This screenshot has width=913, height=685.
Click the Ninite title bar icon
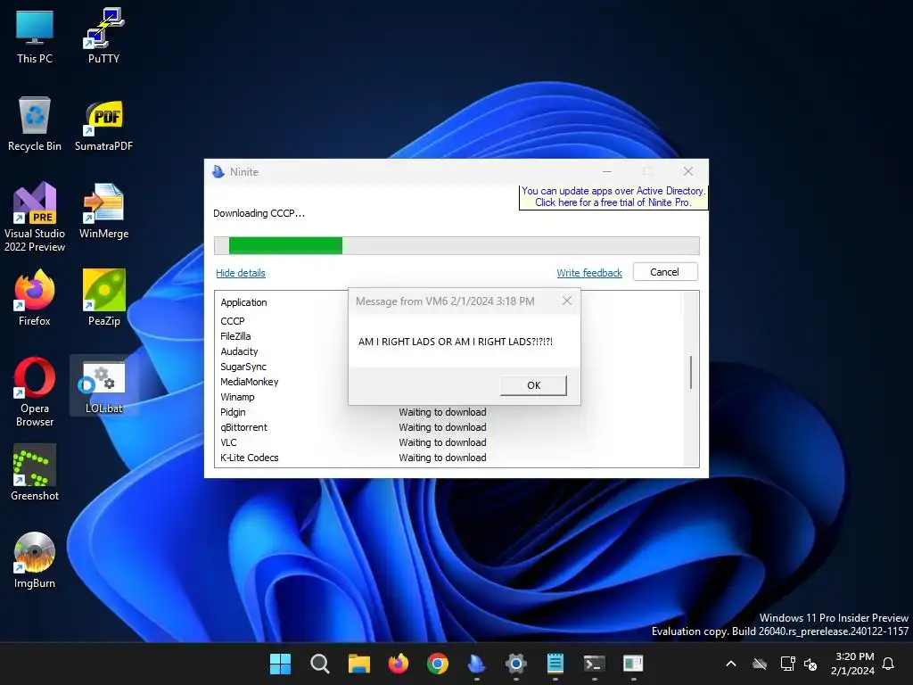(218, 171)
